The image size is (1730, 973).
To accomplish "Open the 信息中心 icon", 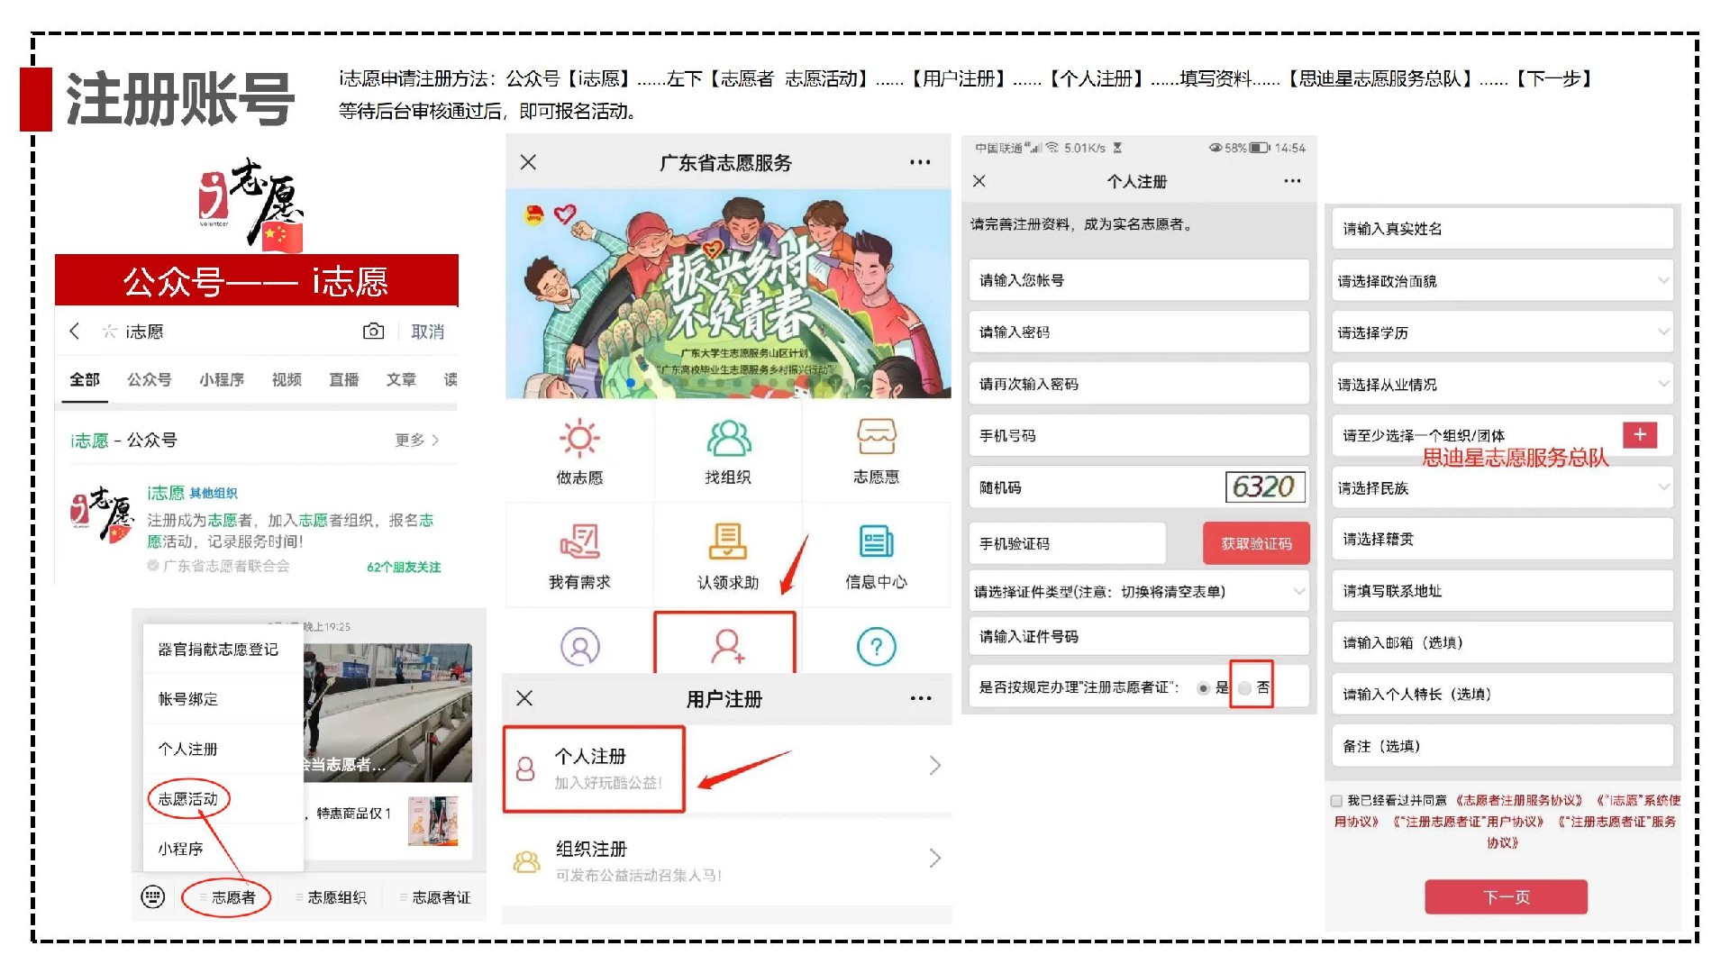I will point(876,542).
